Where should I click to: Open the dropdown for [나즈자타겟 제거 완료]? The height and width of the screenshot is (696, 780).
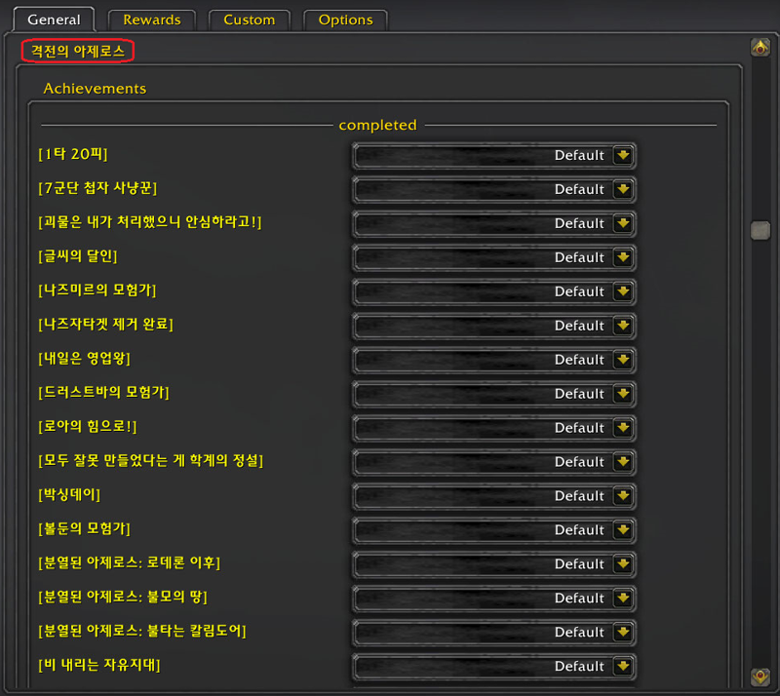pos(494,326)
